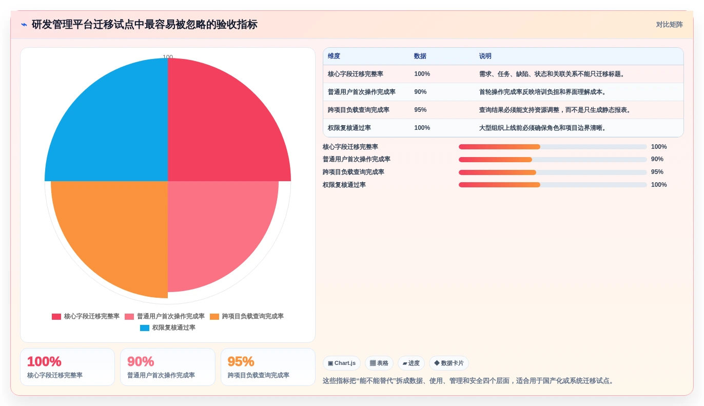Image resolution: width=704 pixels, height=406 pixels.
Task: Click the 普通用户首次操作完成率 progress bar
Action: (553, 160)
